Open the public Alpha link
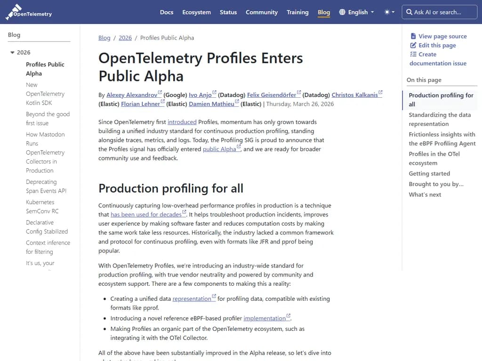The width and height of the screenshot is (482, 361). coord(218,149)
